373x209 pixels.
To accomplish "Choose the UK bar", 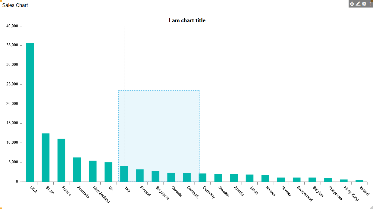I will (x=108, y=172).
